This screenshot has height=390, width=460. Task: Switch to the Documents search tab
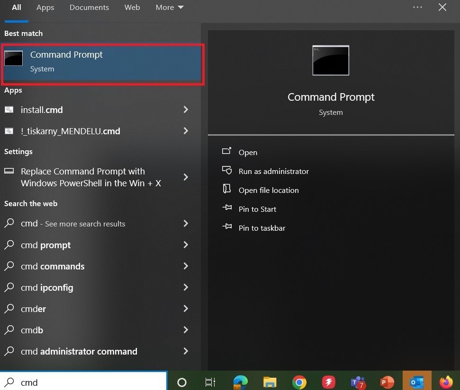tap(89, 8)
